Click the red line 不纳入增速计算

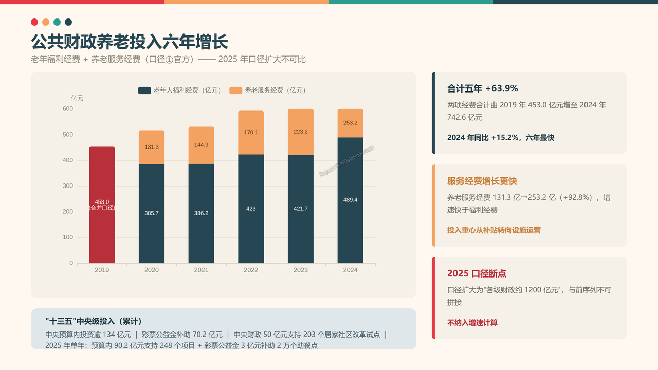click(x=472, y=323)
